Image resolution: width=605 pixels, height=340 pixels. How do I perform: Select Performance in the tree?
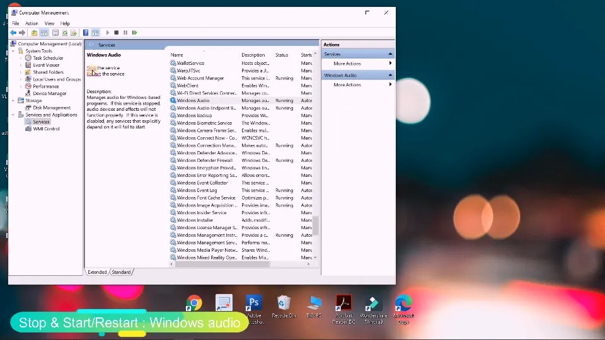click(x=46, y=86)
